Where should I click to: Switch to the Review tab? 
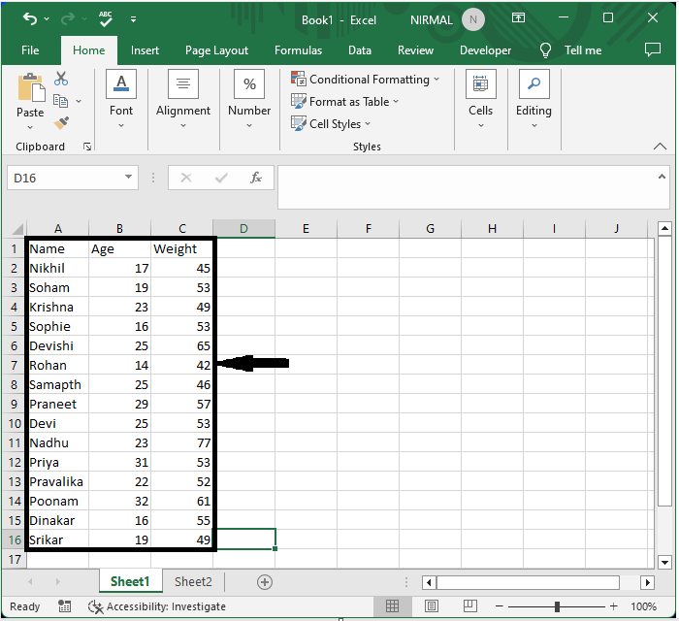click(x=415, y=50)
